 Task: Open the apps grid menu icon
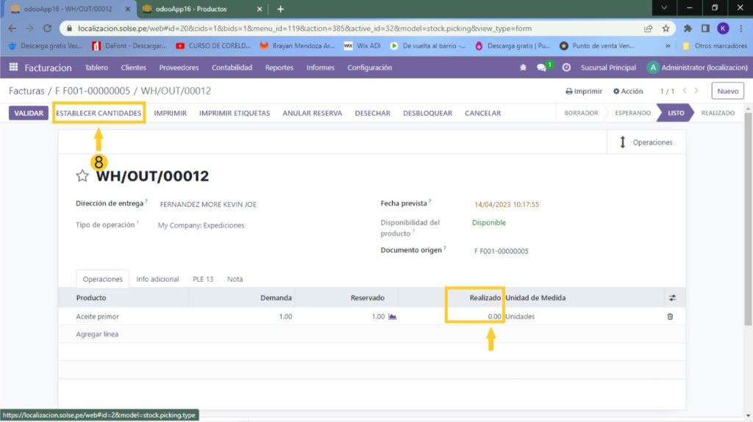point(13,68)
